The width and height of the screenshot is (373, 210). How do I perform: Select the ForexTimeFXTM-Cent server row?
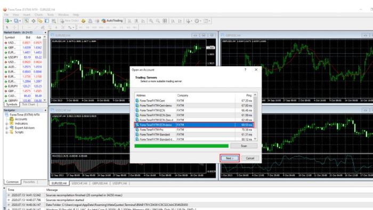click(194, 101)
